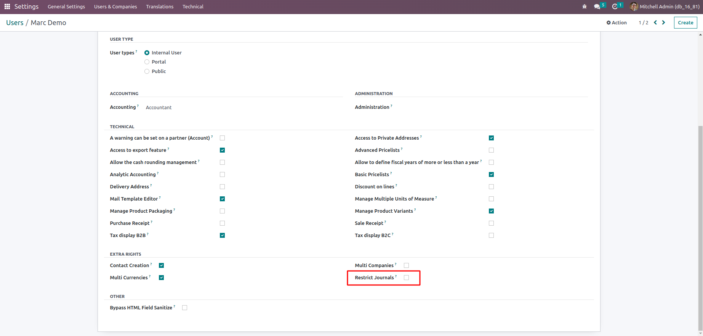Select the Portal user type
This screenshot has width=703, height=336.
point(147,62)
